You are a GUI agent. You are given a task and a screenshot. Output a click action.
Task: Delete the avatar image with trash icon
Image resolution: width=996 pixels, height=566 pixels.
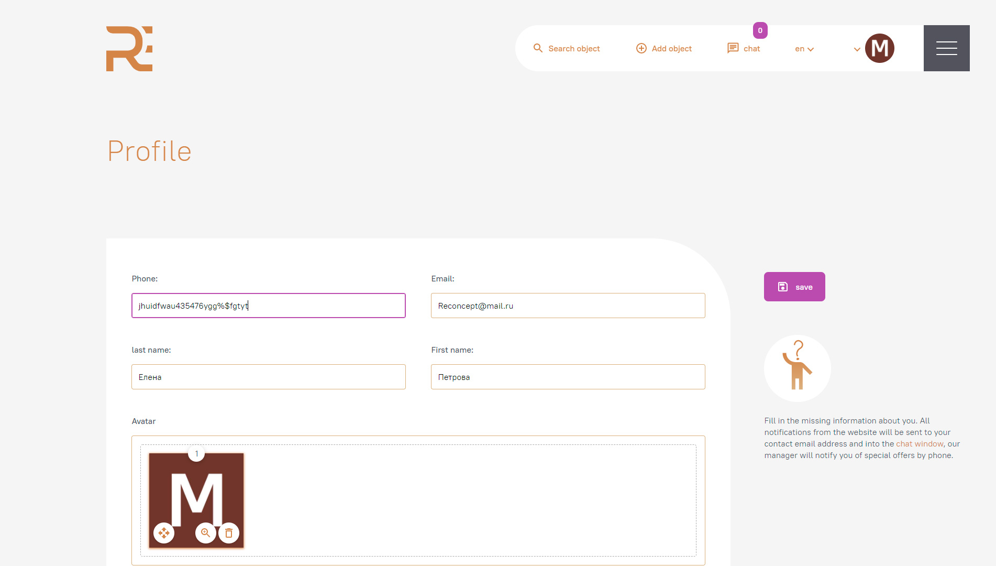coord(229,533)
